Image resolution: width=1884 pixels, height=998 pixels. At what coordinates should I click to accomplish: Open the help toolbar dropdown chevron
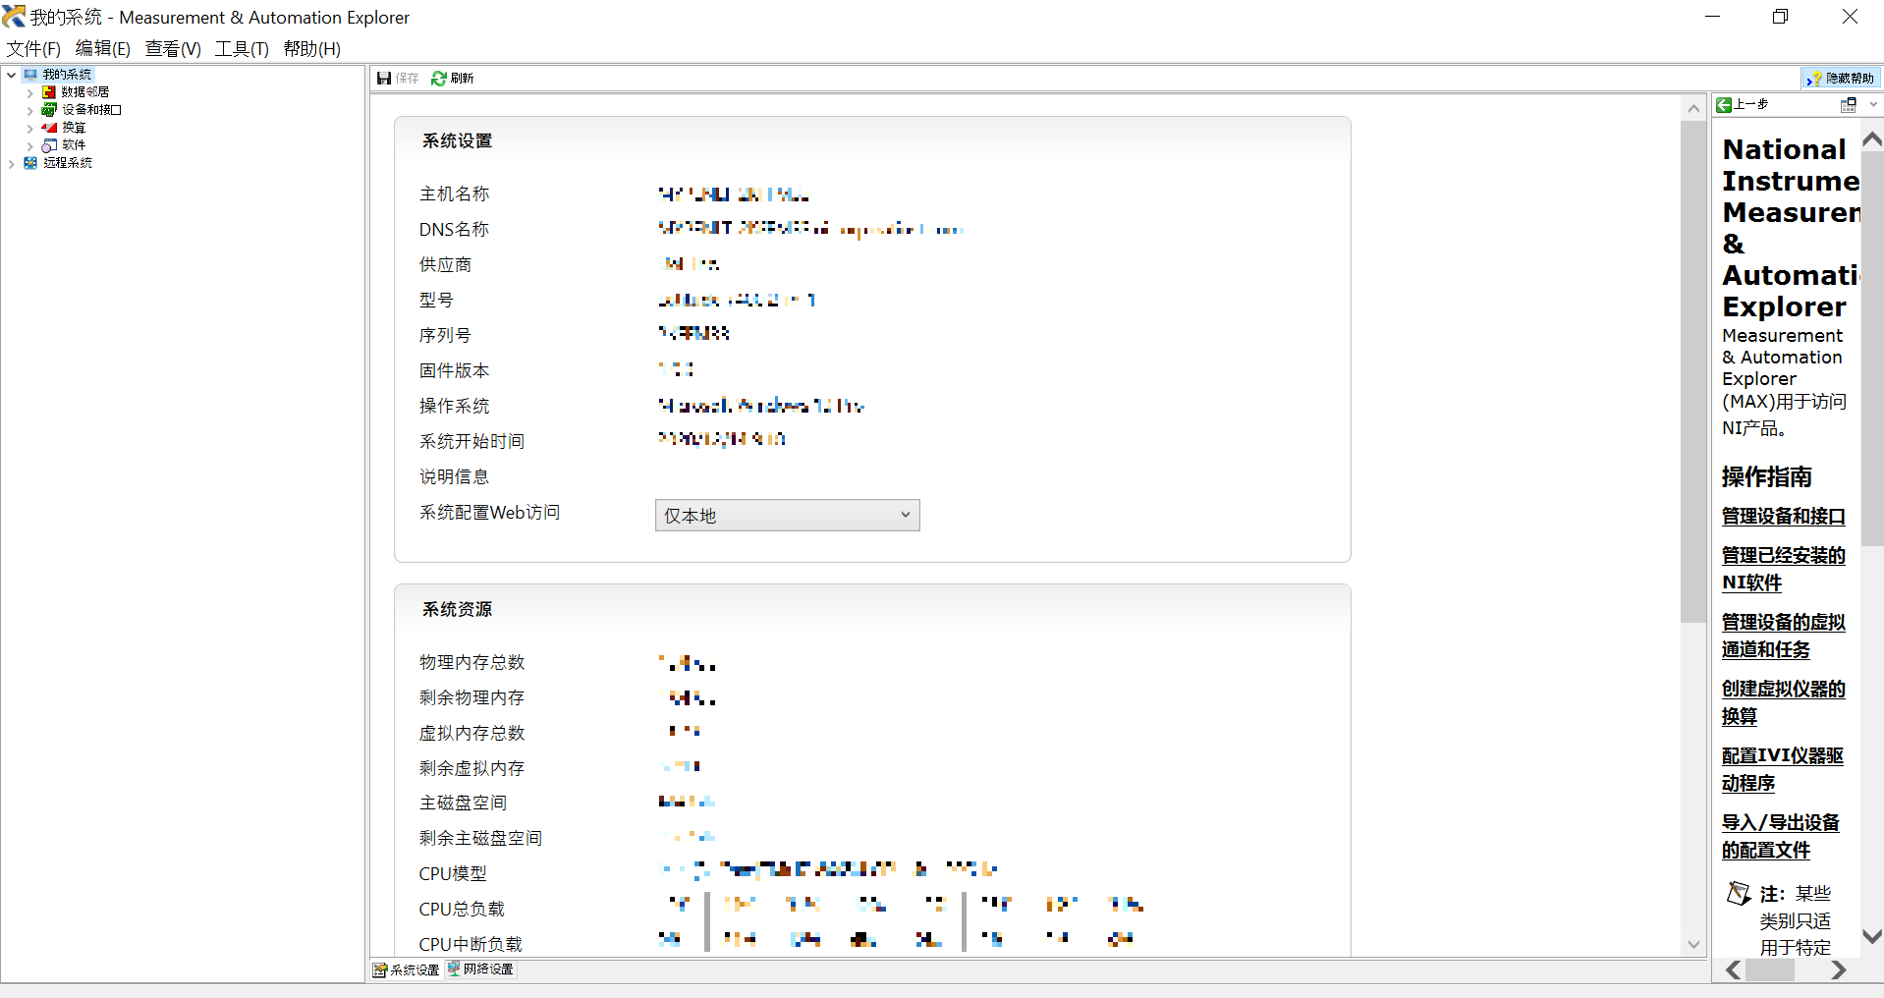[x=1873, y=105]
